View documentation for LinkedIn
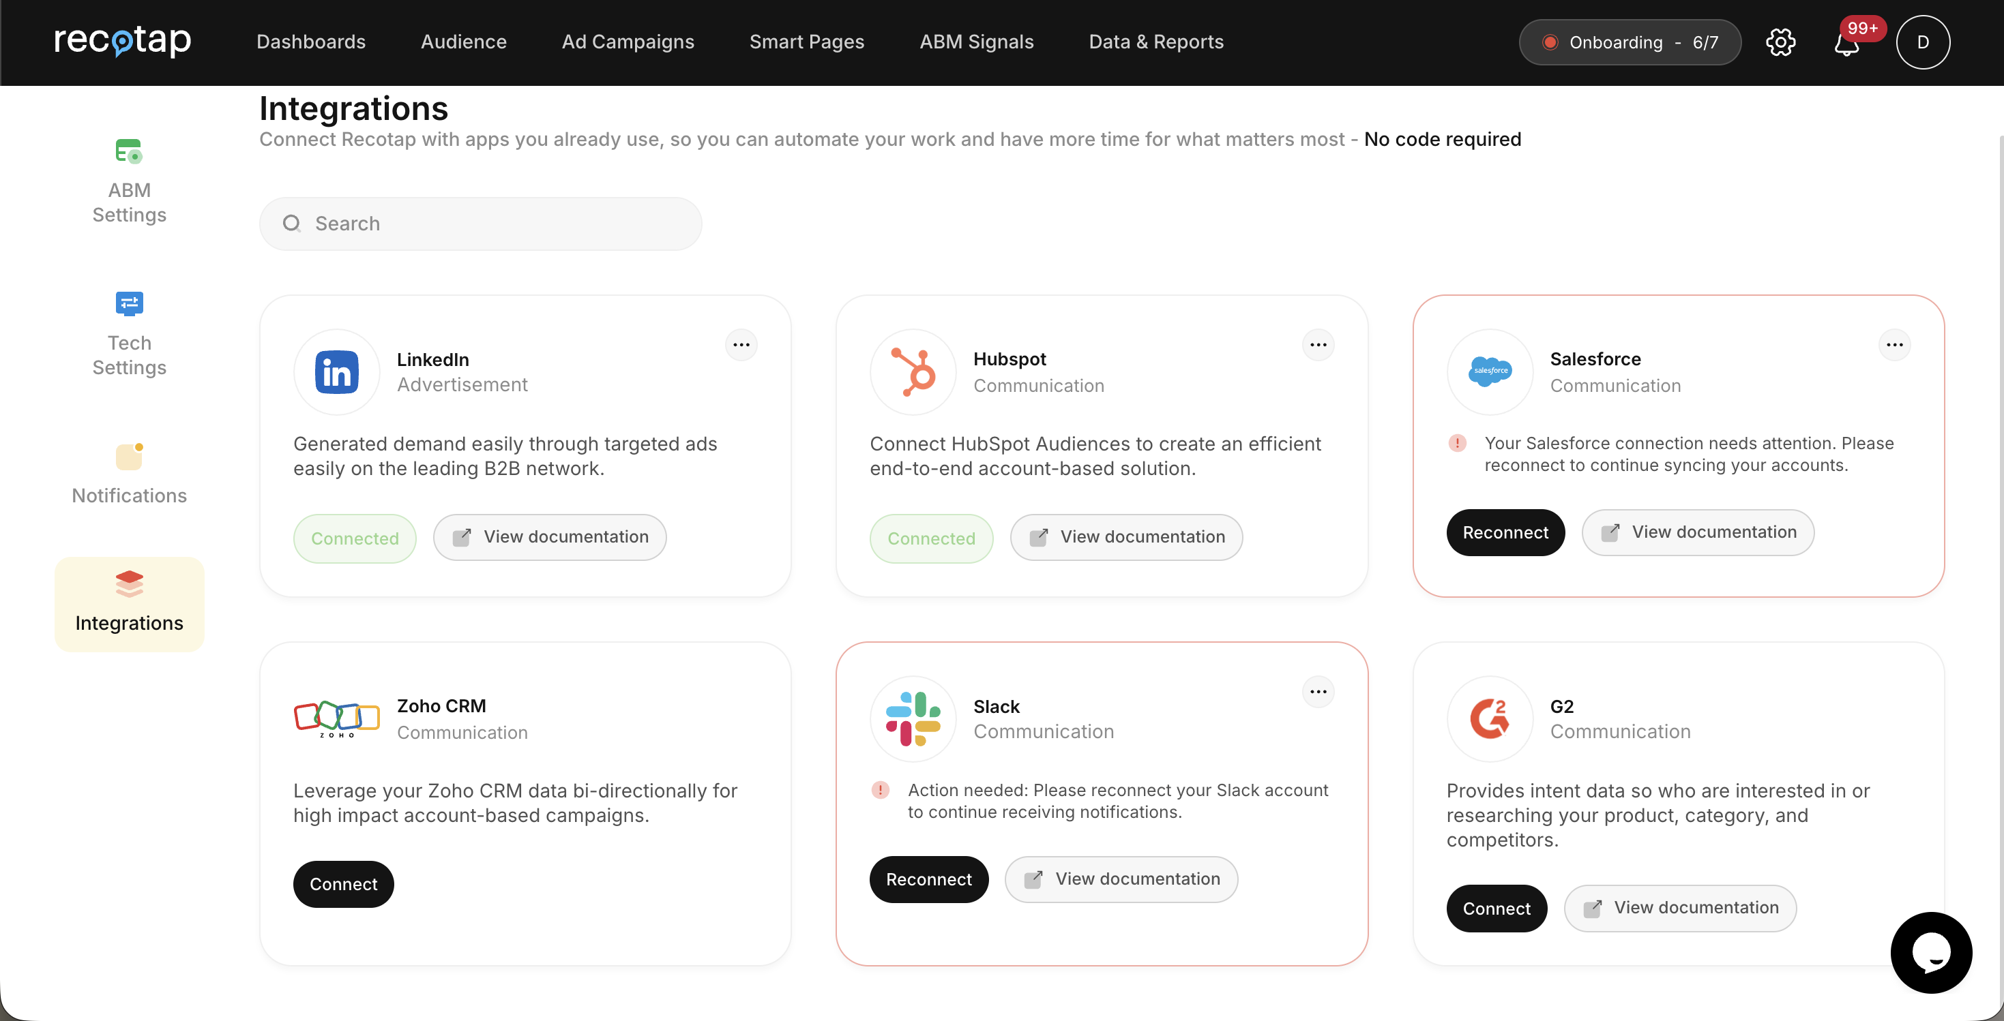2004x1021 pixels. pyautogui.click(x=550, y=537)
